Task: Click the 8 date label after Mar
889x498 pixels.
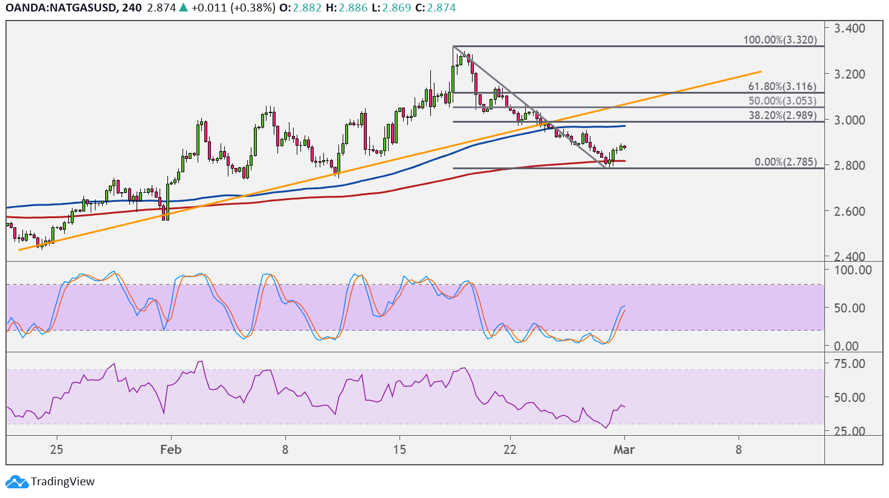Action: (739, 450)
